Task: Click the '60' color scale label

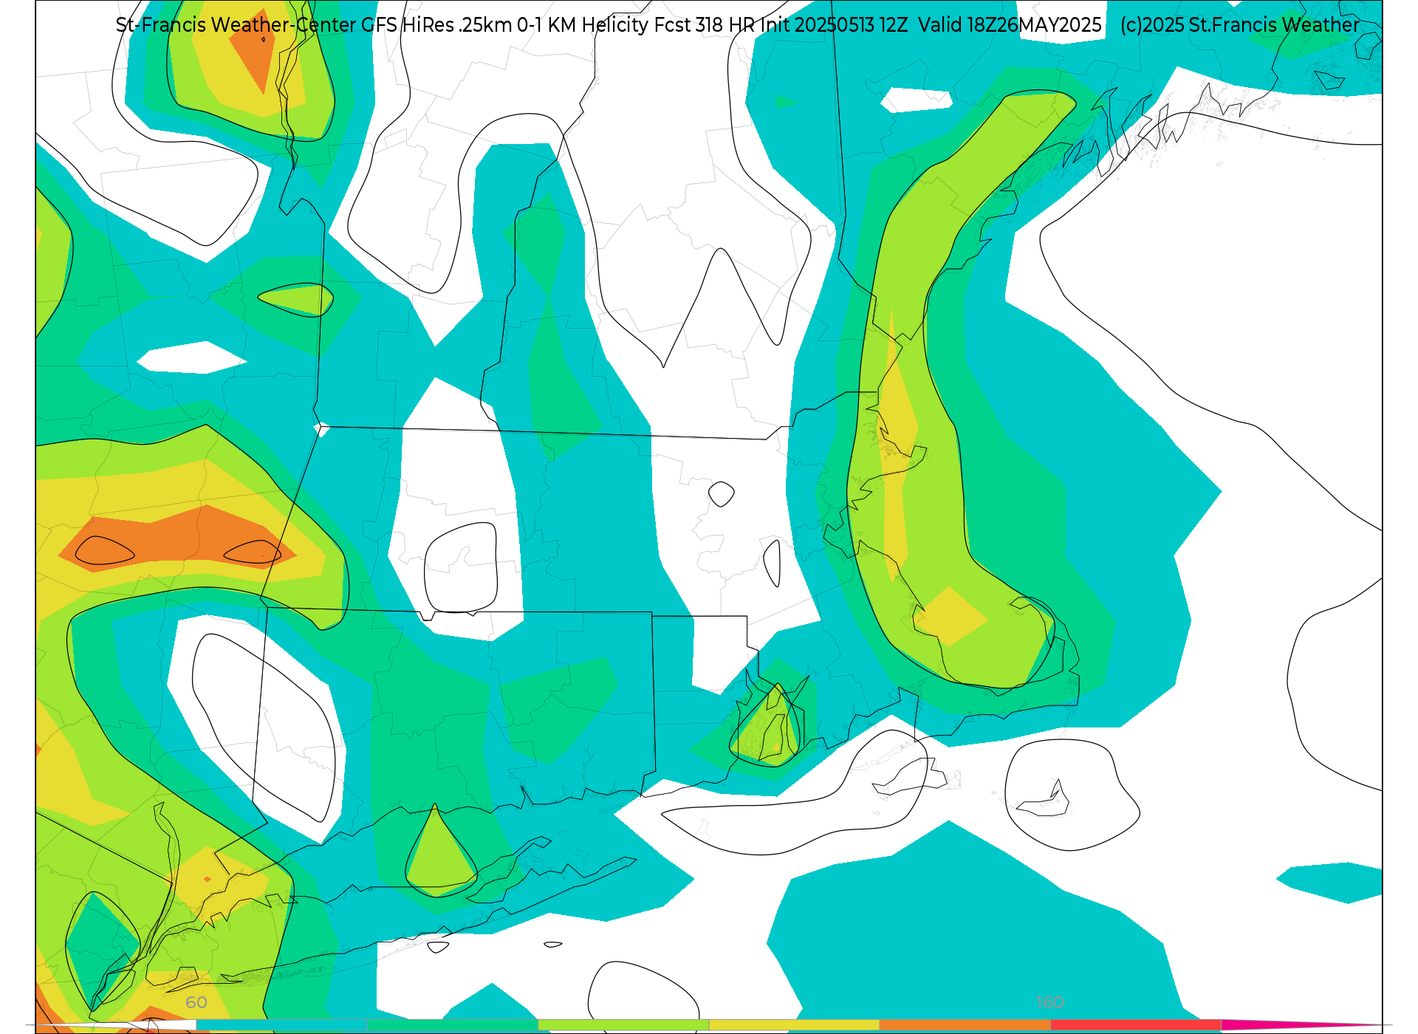Action: click(196, 1002)
